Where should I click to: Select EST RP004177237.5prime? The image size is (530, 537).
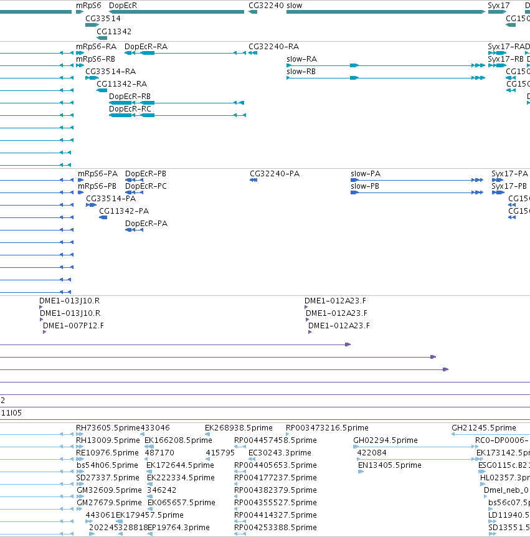click(x=275, y=477)
